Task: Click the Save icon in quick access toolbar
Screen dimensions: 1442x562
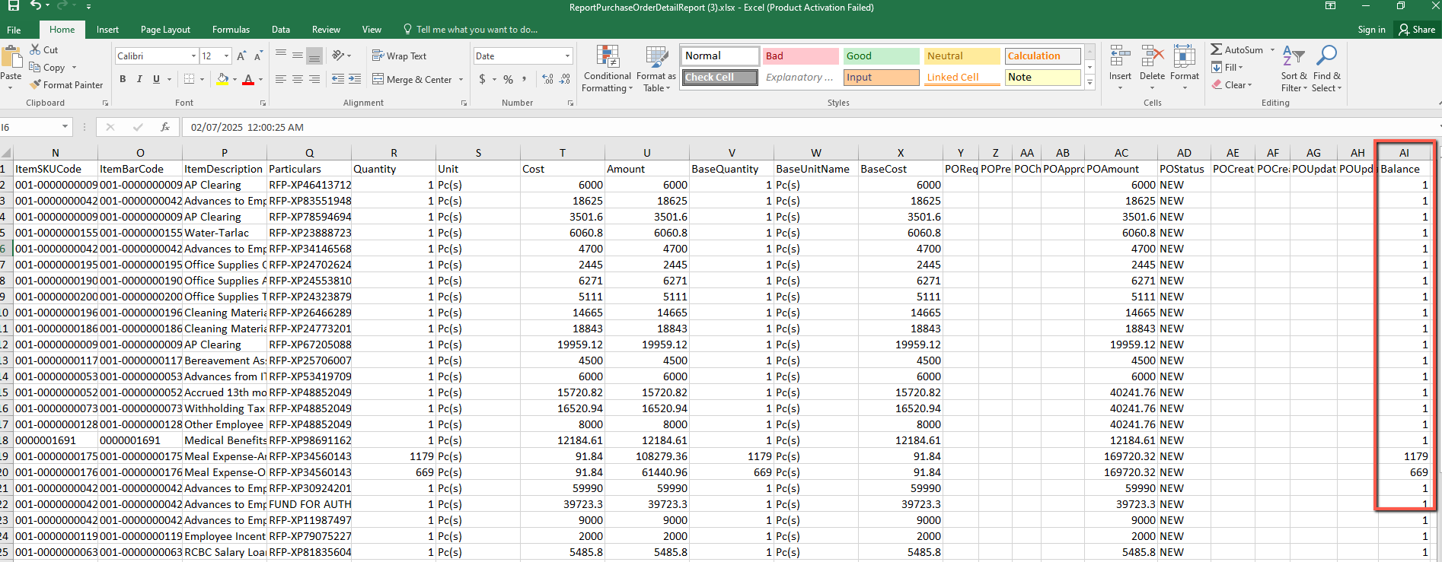Action: point(13,6)
